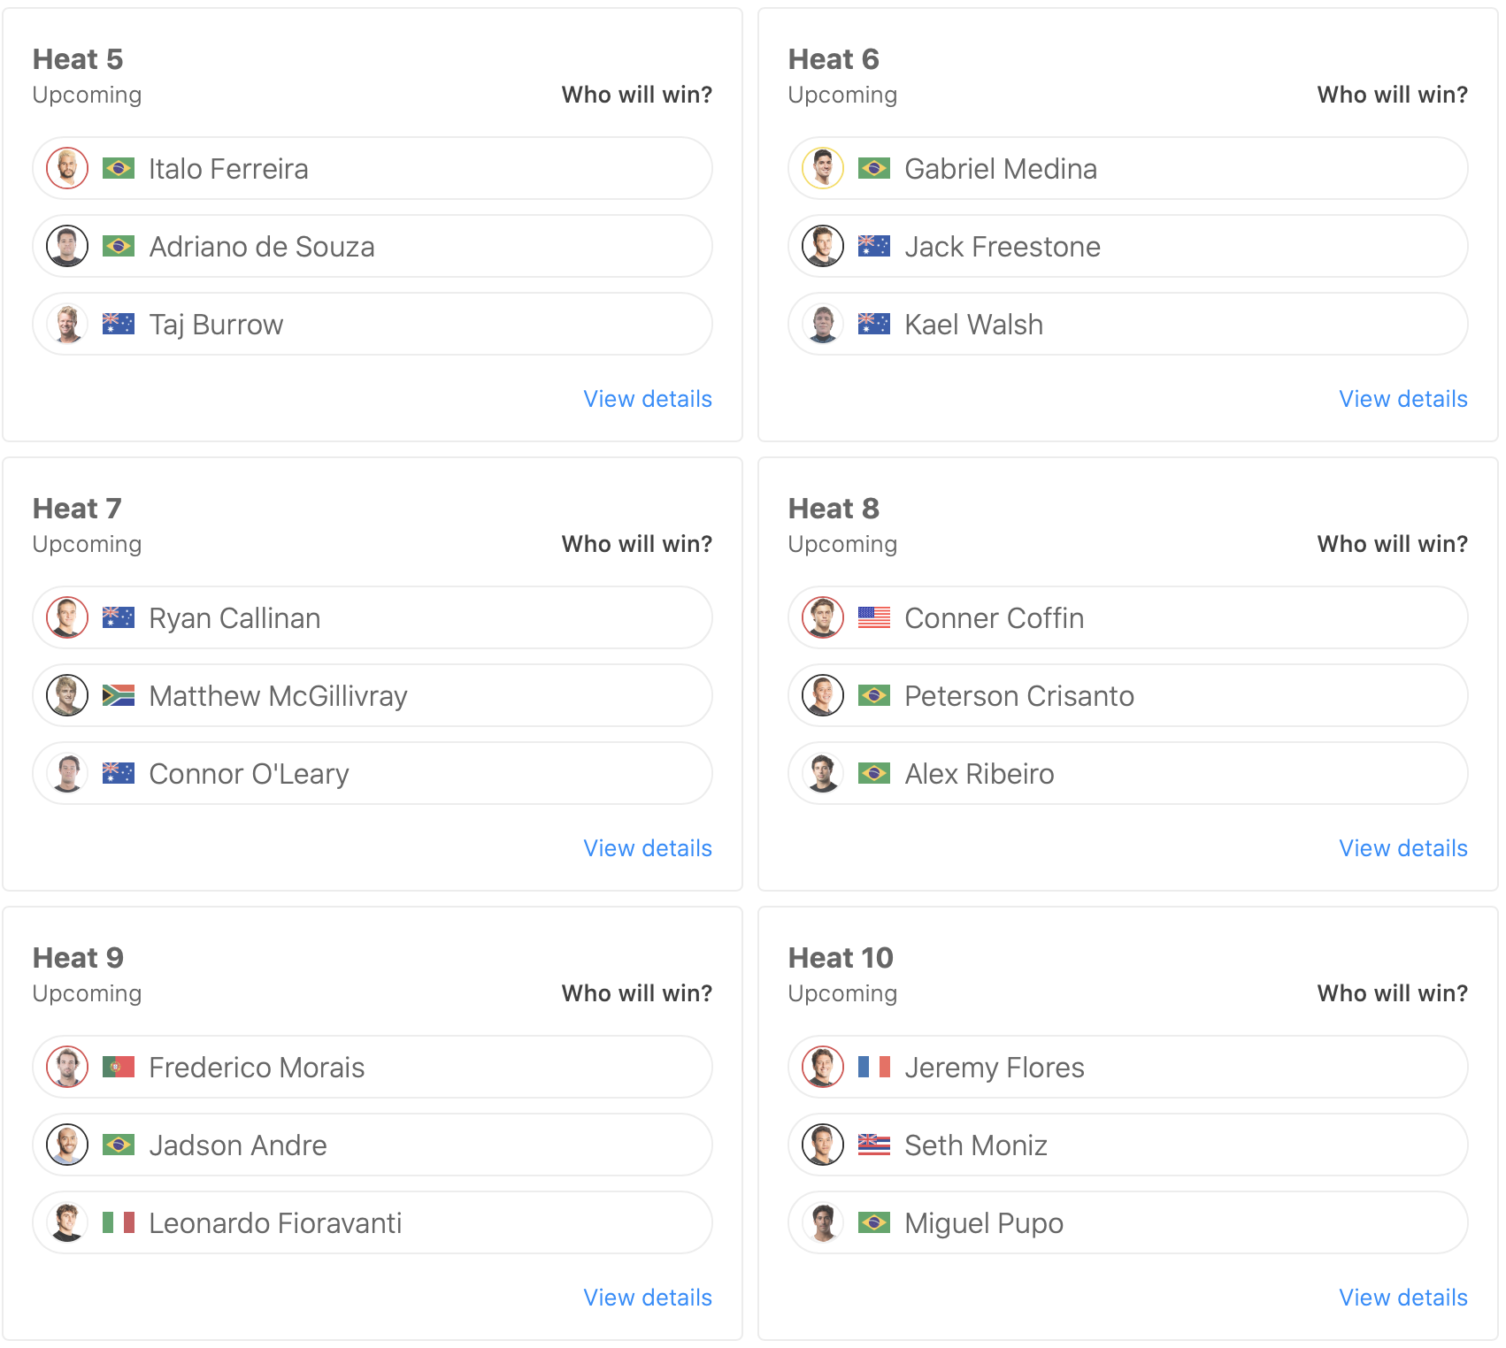Open View details for Heat 5
The width and height of the screenshot is (1506, 1348).
(x=647, y=399)
